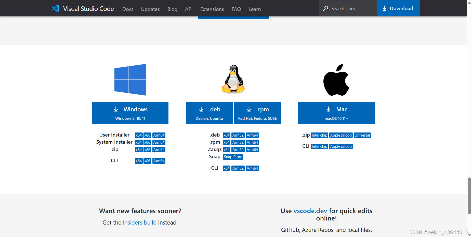Download Linux .rpm Arm64 package
Viewport: 472px width, 237px height.
[252, 142]
